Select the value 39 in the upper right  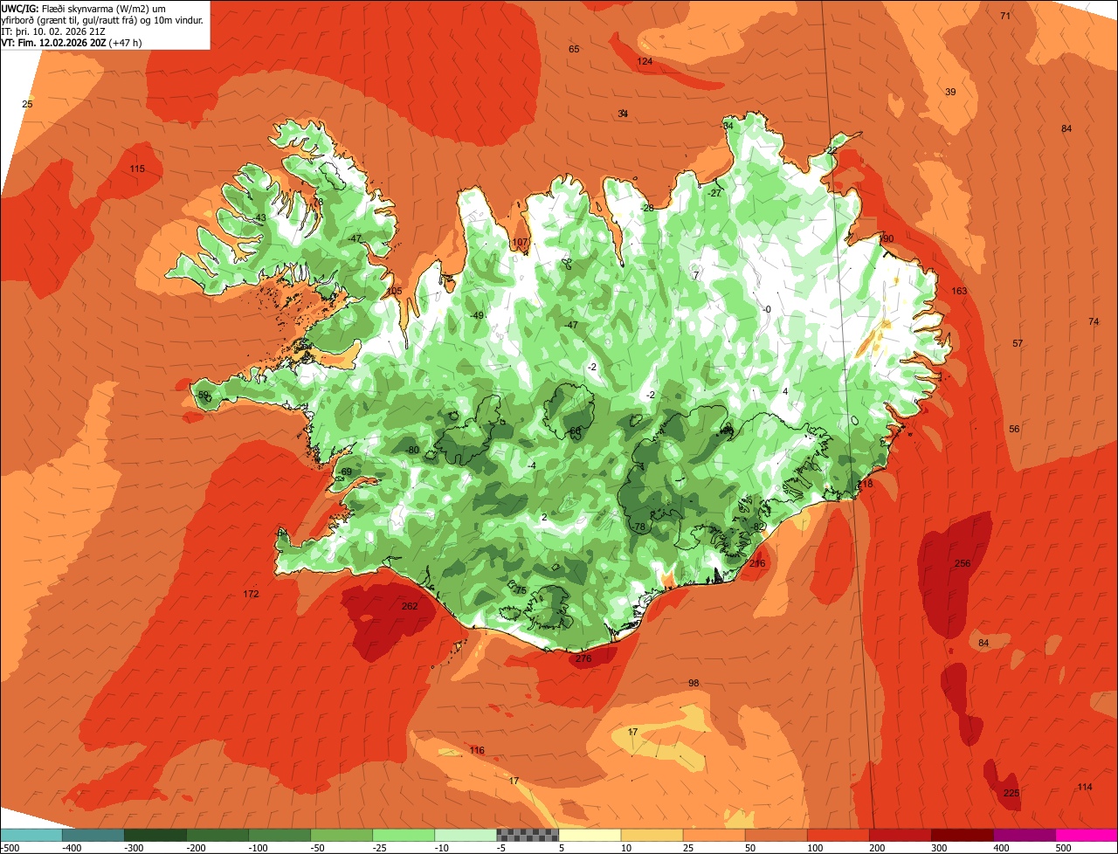click(x=950, y=92)
